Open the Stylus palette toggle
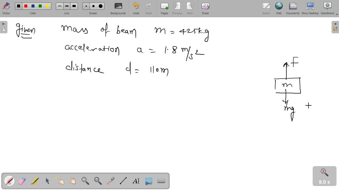Image resolution: width=339 pixels, height=191 pixels. point(6,8)
